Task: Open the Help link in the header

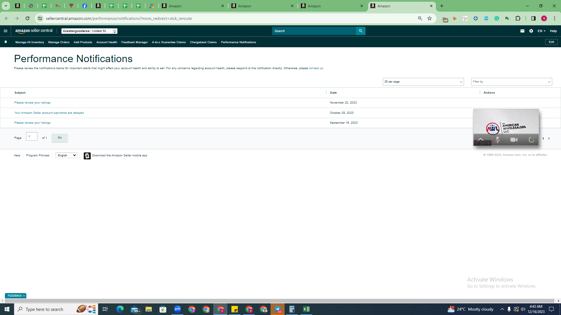Action: click(553, 31)
